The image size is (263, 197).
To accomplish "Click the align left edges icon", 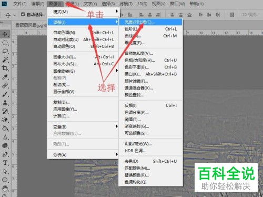I will [x=141, y=15].
